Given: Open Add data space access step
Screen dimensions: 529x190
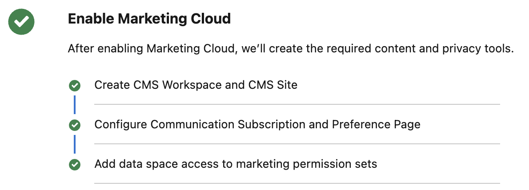Looking at the screenshot, I should pyautogui.click(x=236, y=164).
